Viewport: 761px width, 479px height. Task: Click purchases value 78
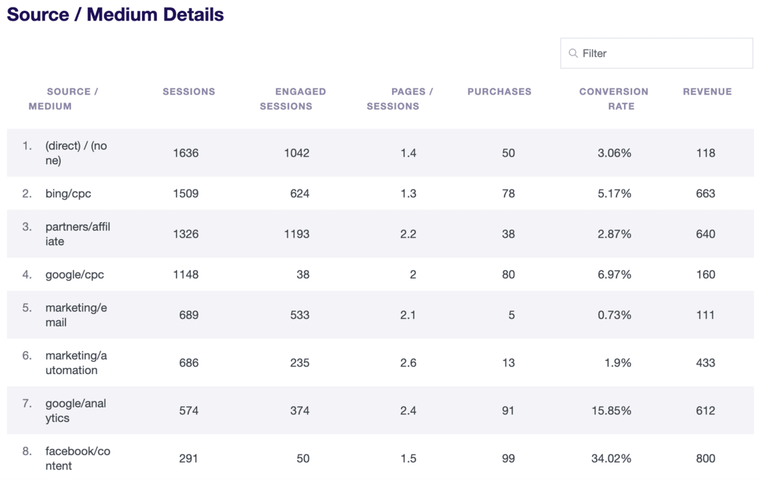coord(508,194)
